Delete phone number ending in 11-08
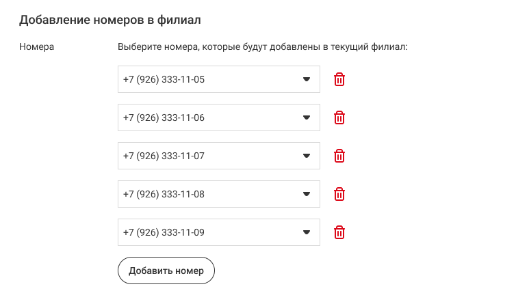The image size is (529, 291). 339,194
